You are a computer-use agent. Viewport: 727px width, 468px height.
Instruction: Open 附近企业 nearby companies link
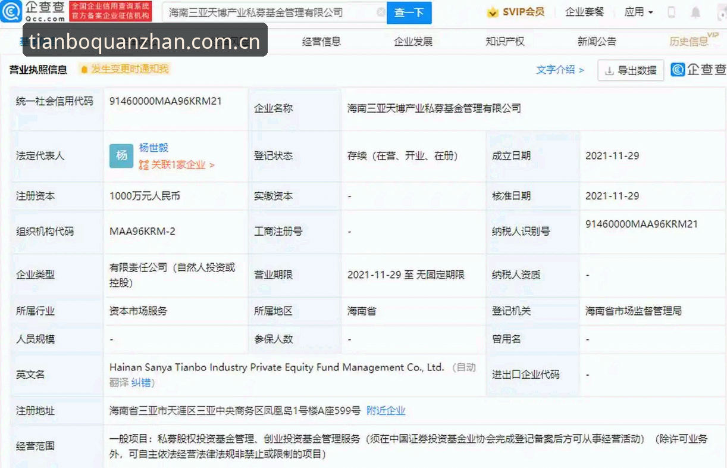pos(386,411)
